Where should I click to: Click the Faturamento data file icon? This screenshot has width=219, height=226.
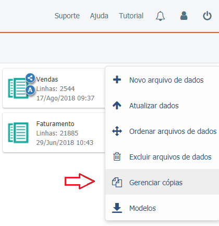18,133
